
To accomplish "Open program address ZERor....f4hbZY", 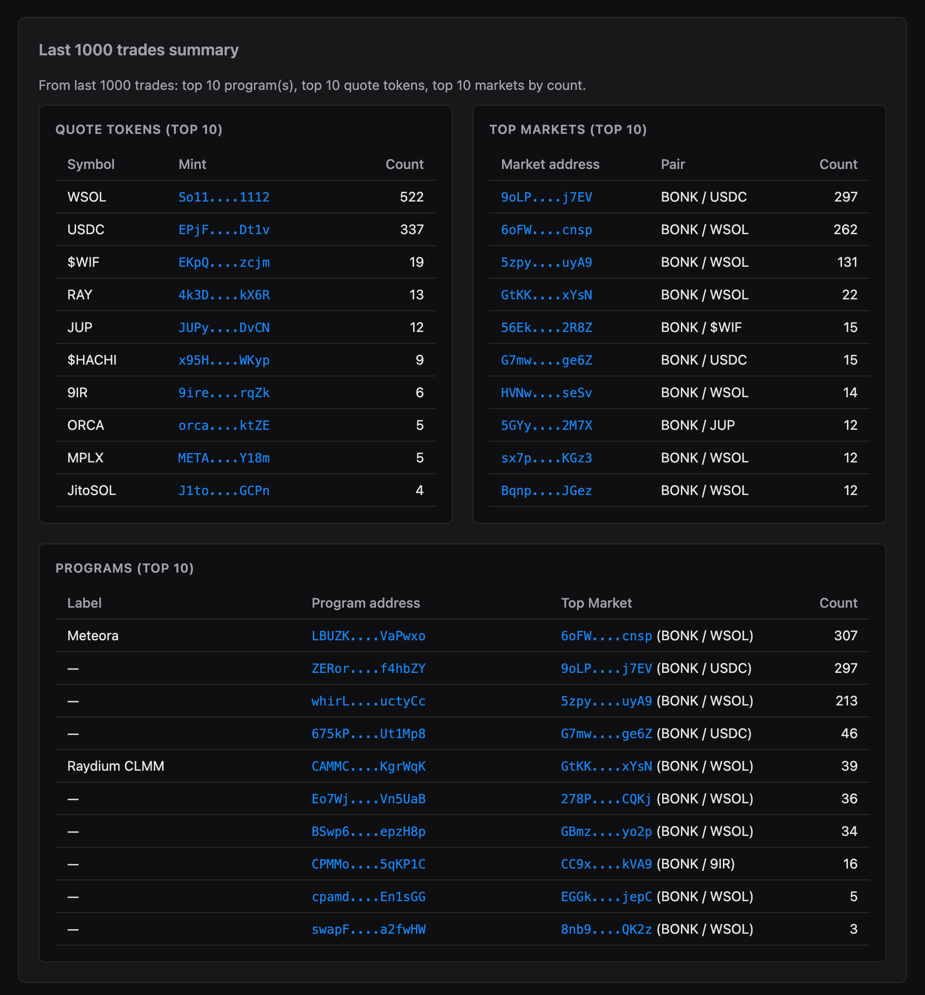I will click(x=369, y=668).
